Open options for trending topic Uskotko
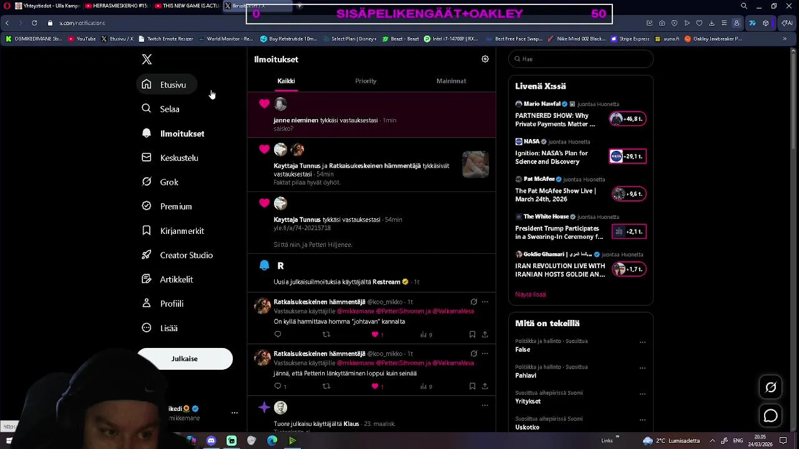 (x=642, y=420)
